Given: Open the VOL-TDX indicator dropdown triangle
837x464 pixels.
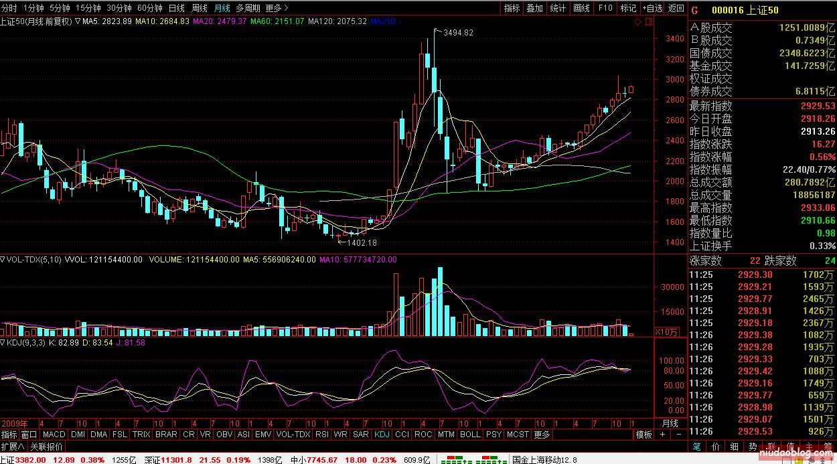Looking at the screenshot, I should [x=3, y=259].
